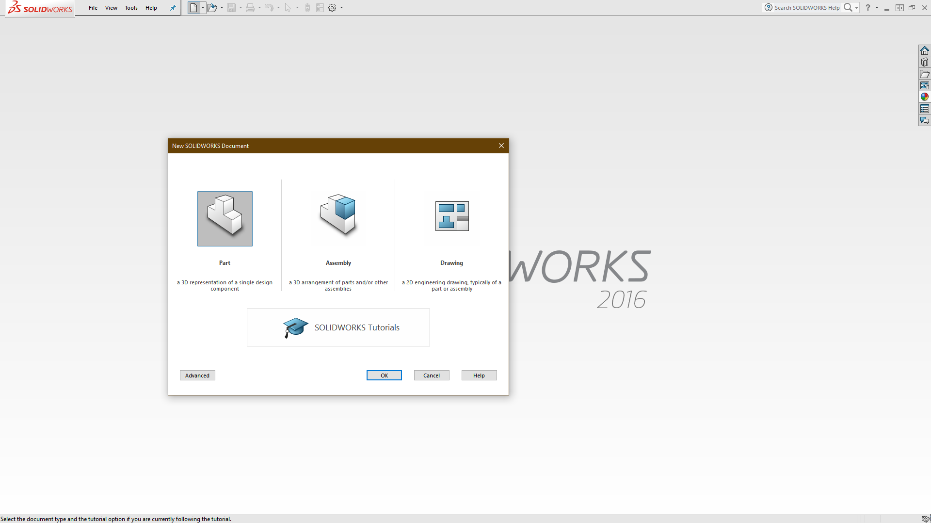Screen dimensions: 931x523
Task: Click the graduation cap tutorials icon
Action: coord(295,327)
